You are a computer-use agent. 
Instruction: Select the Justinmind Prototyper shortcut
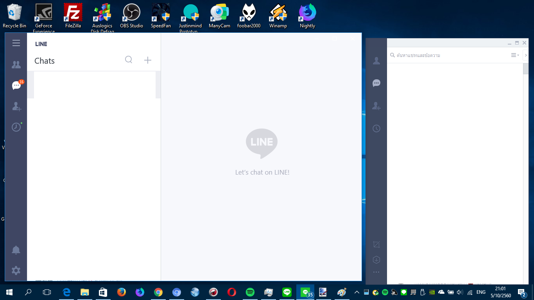coord(190,18)
